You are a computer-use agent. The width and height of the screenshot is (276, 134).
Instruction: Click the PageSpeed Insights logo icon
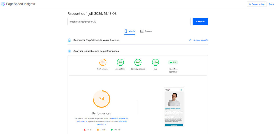[3, 4]
